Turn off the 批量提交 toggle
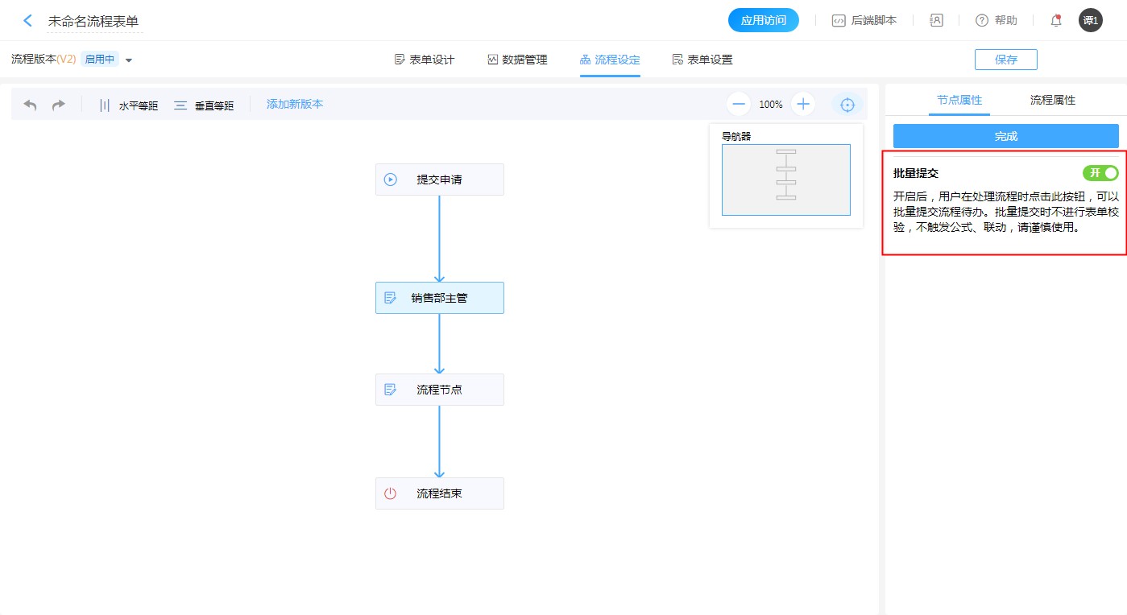This screenshot has height=615, width=1127. (x=1100, y=173)
